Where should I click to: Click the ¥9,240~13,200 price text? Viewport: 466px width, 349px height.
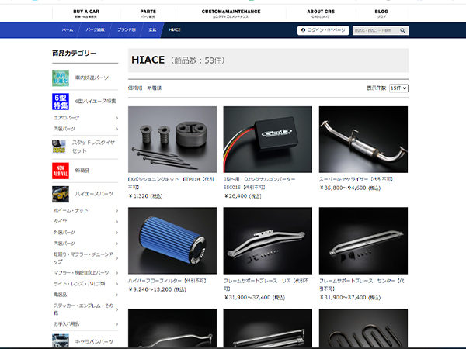(157, 289)
